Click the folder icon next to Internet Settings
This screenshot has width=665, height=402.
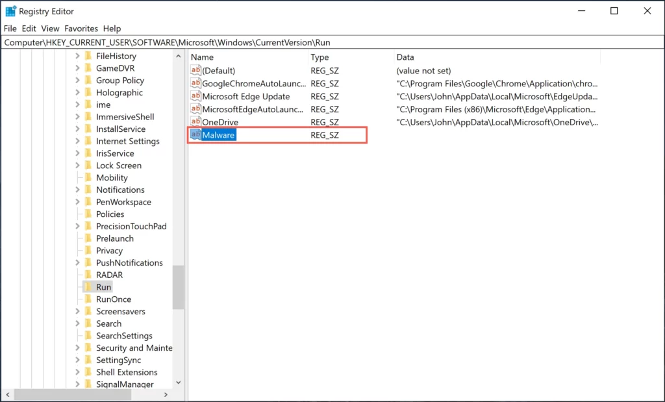(89, 141)
